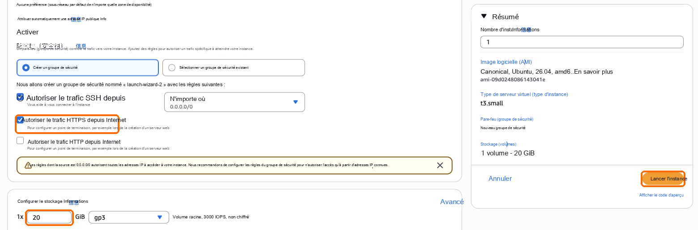Click Info link beside 'Nombre d'instances'

pyautogui.click(x=526, y=29)
